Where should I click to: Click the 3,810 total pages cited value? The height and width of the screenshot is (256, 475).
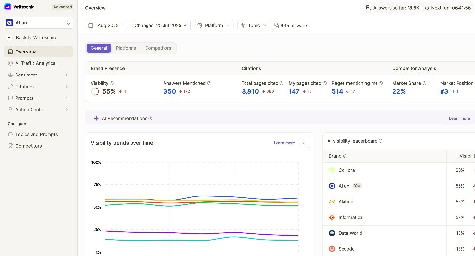click(x=250, y=91)
